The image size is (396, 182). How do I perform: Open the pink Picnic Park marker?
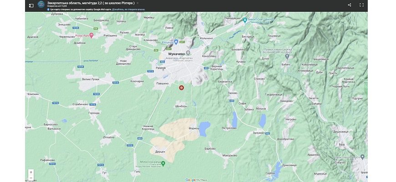(91, 35)
